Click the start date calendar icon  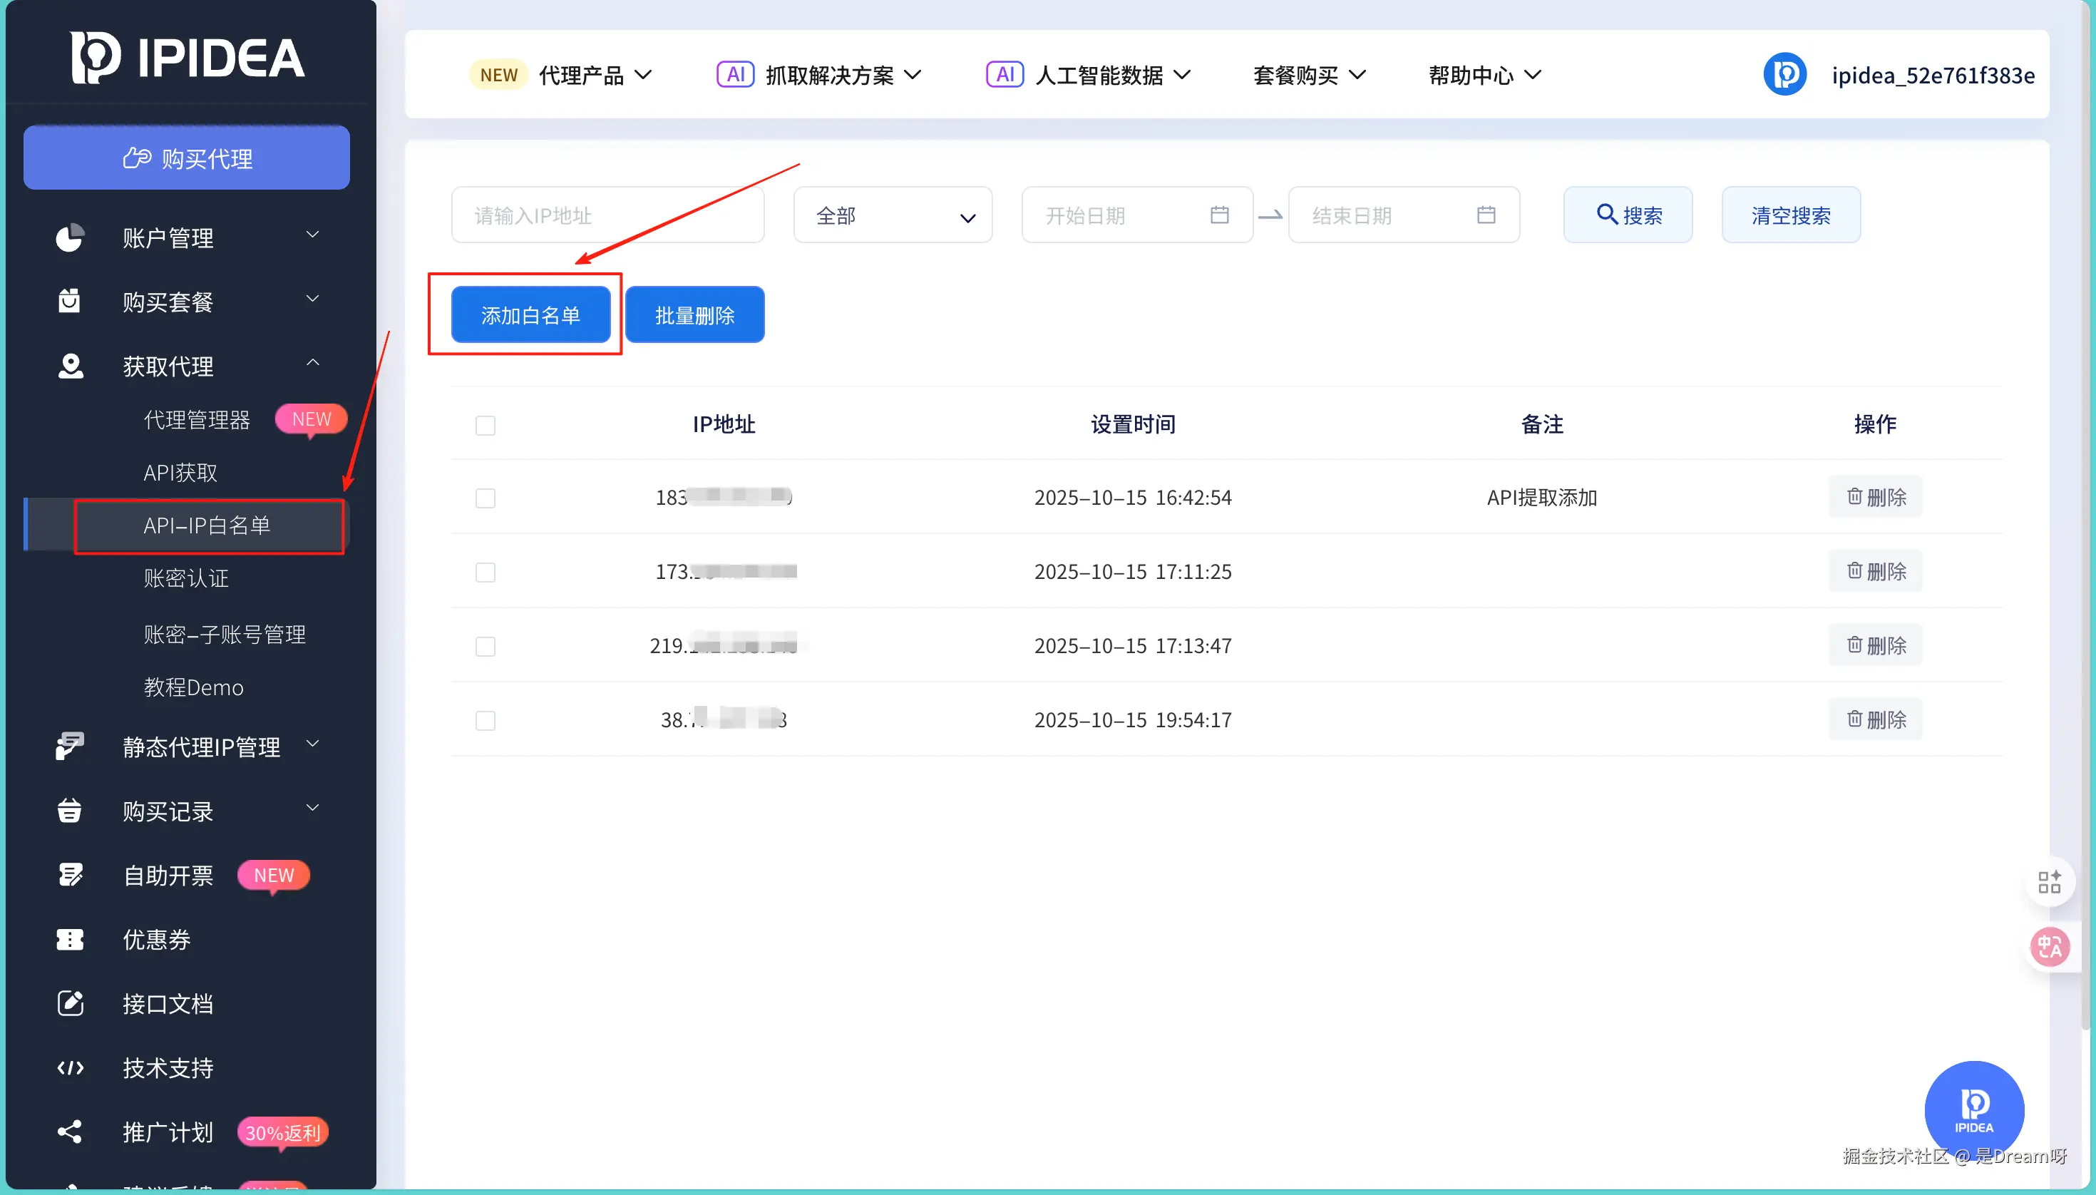1218,215
